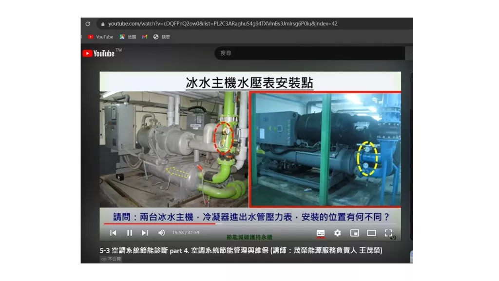The height and width of the screenshot is (281, 499).
Task: Reload the page with the refresh icon
Action: click(x=88, y=24)
